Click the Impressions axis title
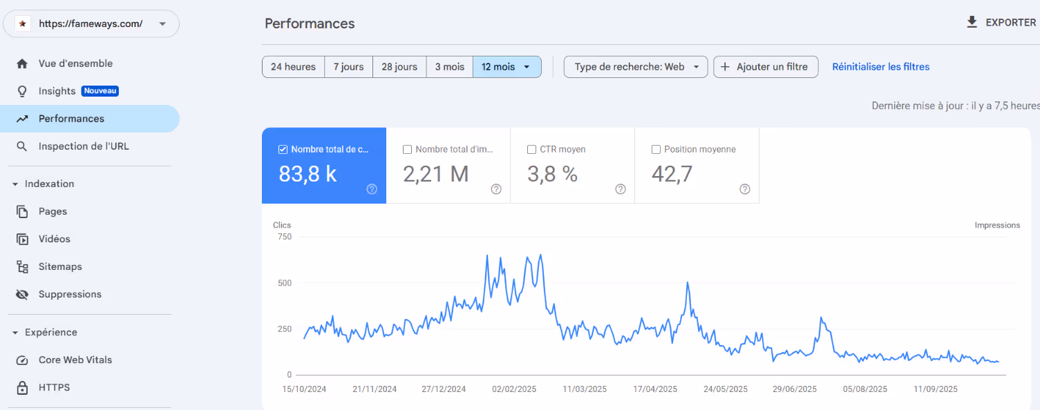Screen dimensions: 1040x410 click(997, 225)
